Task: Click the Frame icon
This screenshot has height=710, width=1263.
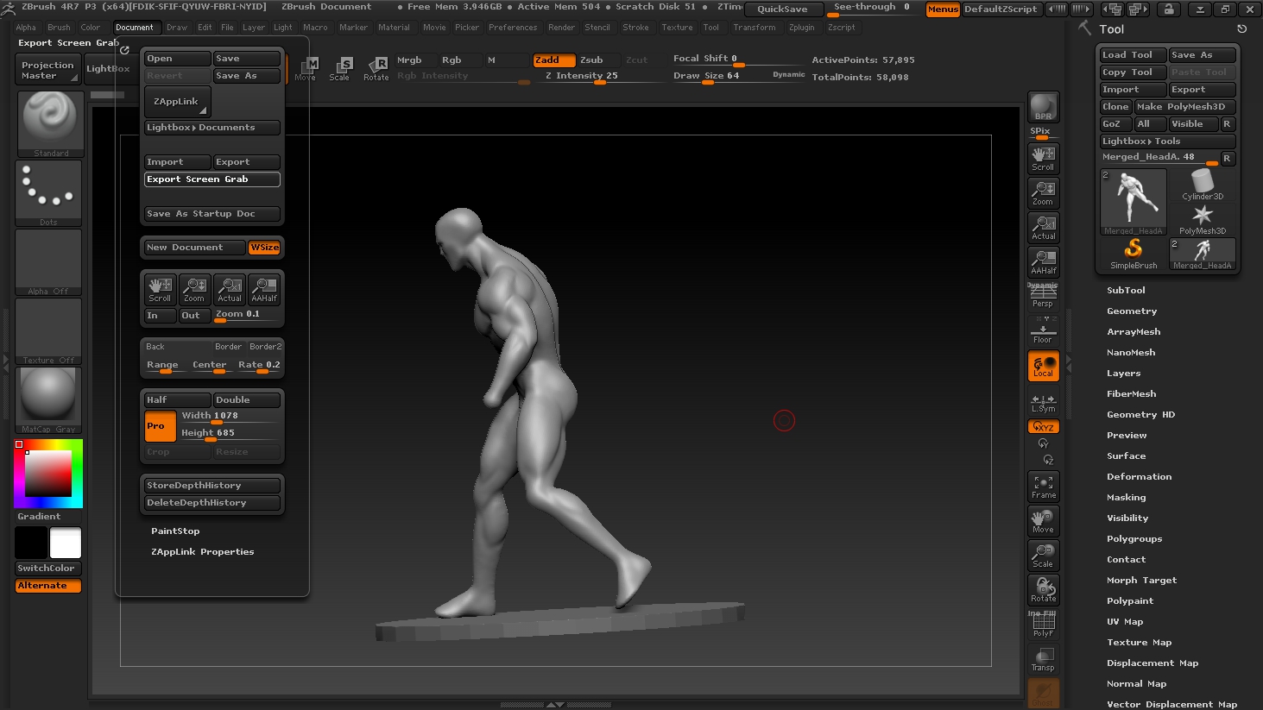Action: 1043,487
